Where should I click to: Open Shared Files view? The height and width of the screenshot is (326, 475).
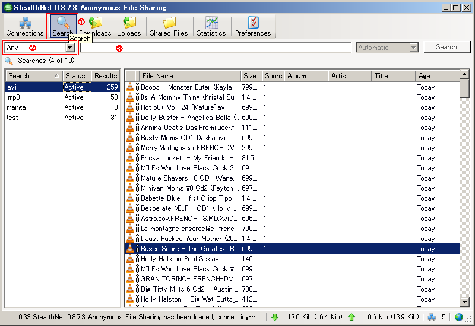pos(169,26)
